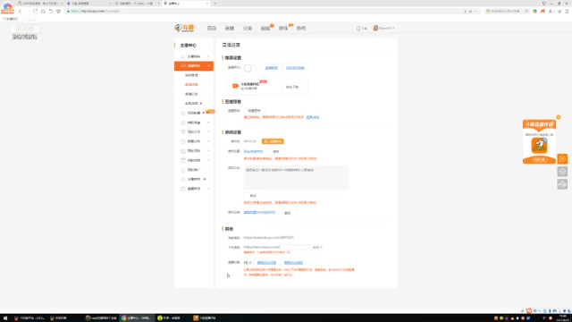Click the orange camera icon on the companion card
The height and width of the screenshot is (322, 572).
(x=235, y=86)
